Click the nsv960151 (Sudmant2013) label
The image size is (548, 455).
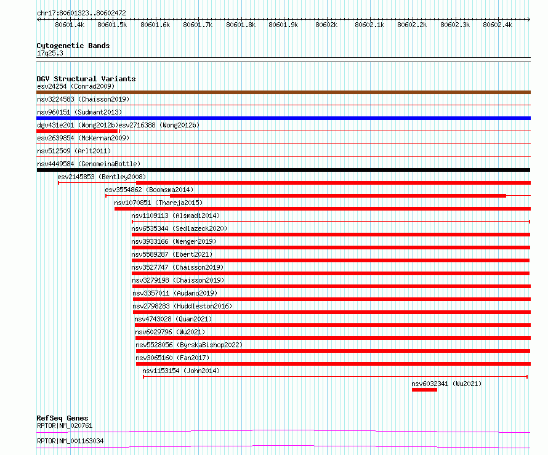pyautogui.click(x=79, y=112)
